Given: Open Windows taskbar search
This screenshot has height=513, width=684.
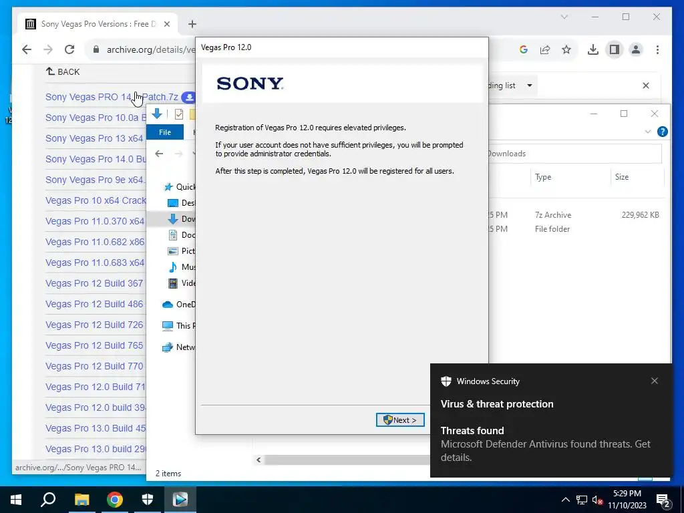Looking at the screenshot, I should click(48, 500).
